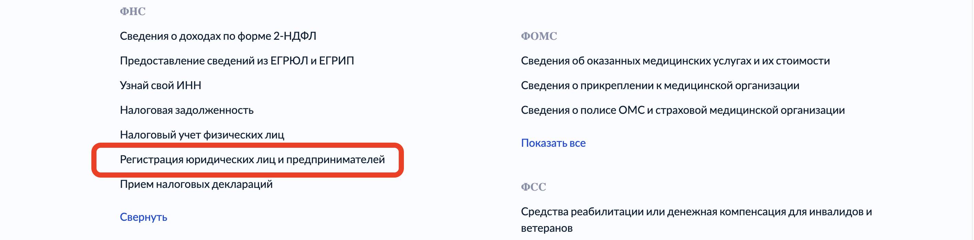
Task: Select Сведения о прикреплении к медицинской организации
Action: click(660, 86)
